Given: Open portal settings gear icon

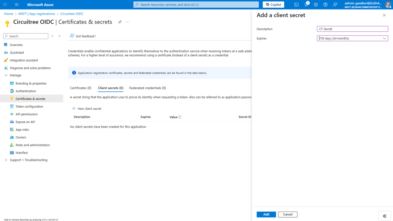Looking at the screenshot, I should [316, 5].
